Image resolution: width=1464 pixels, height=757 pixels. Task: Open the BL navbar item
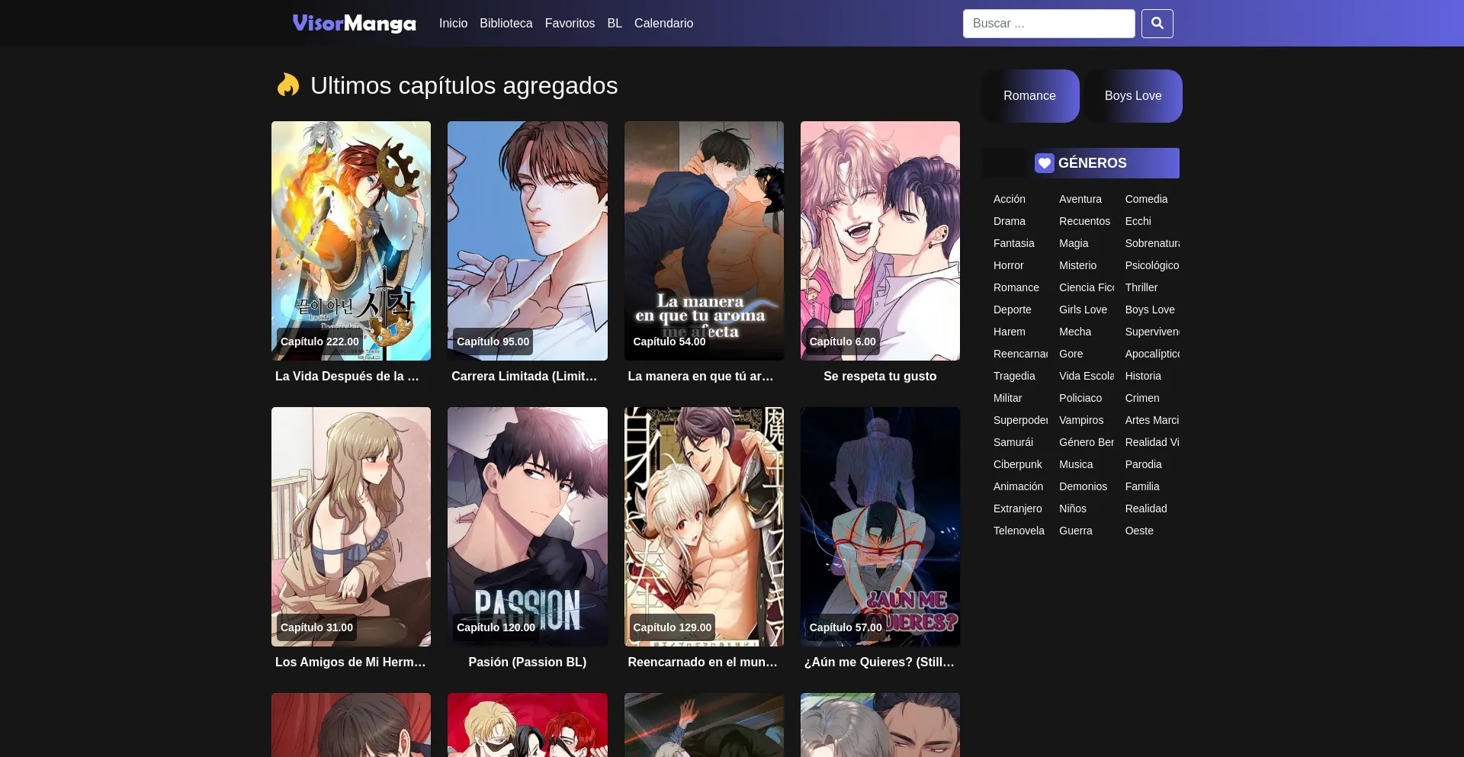615,24
